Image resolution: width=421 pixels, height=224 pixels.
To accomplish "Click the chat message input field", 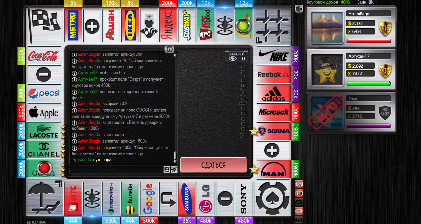I will point(117,169).
